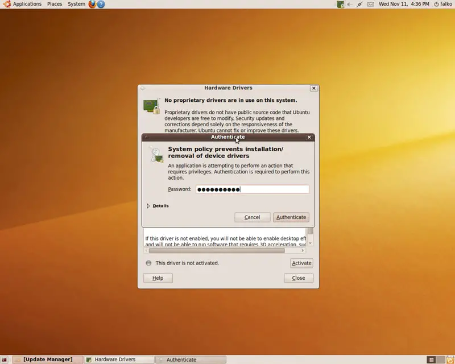This screenshot has width=455, height=364.
Task: Click the "This driver is not activated." text
Action: [187, 263]
